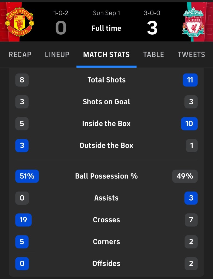Tap the Sun Sep 1 match date

pyautogui.click(x=106, y=13)
